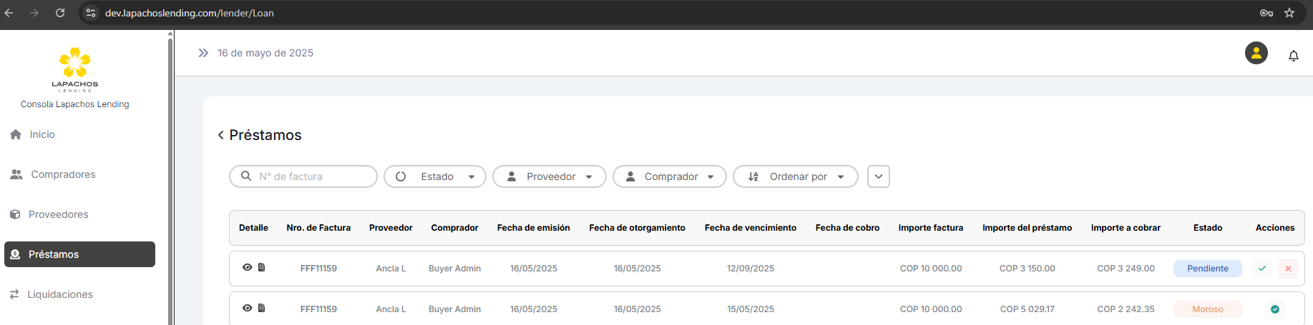Screen dimensions: 1313x325
Task: Focus the N° de factura search field
Action: (311, 176)
